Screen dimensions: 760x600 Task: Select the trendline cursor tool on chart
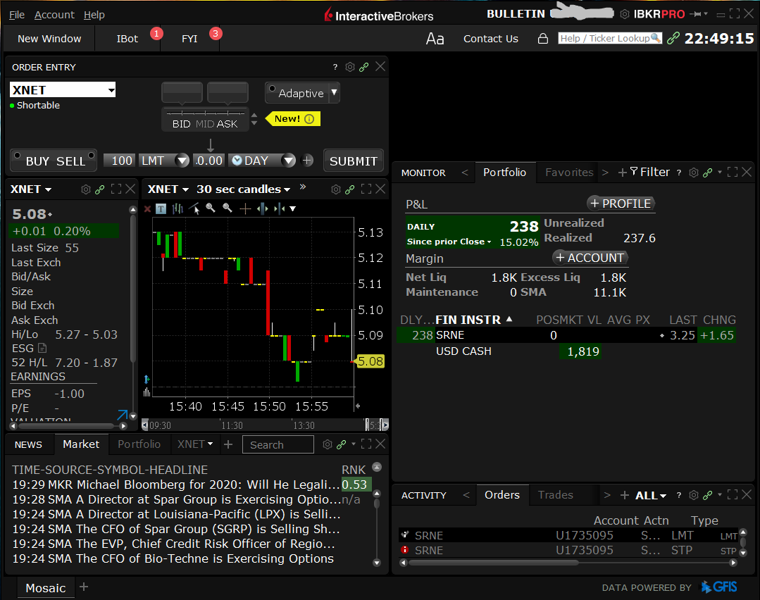tap(194, 209)
